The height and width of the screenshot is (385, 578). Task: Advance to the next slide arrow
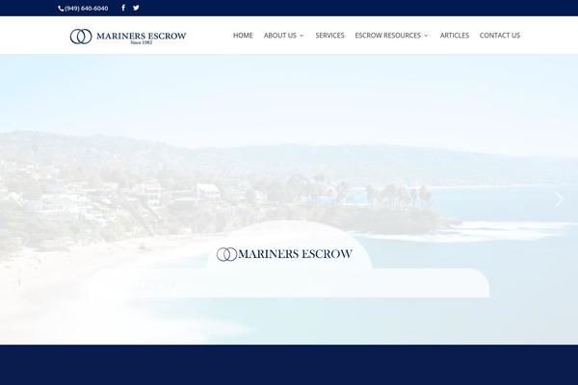click(559, 200)
